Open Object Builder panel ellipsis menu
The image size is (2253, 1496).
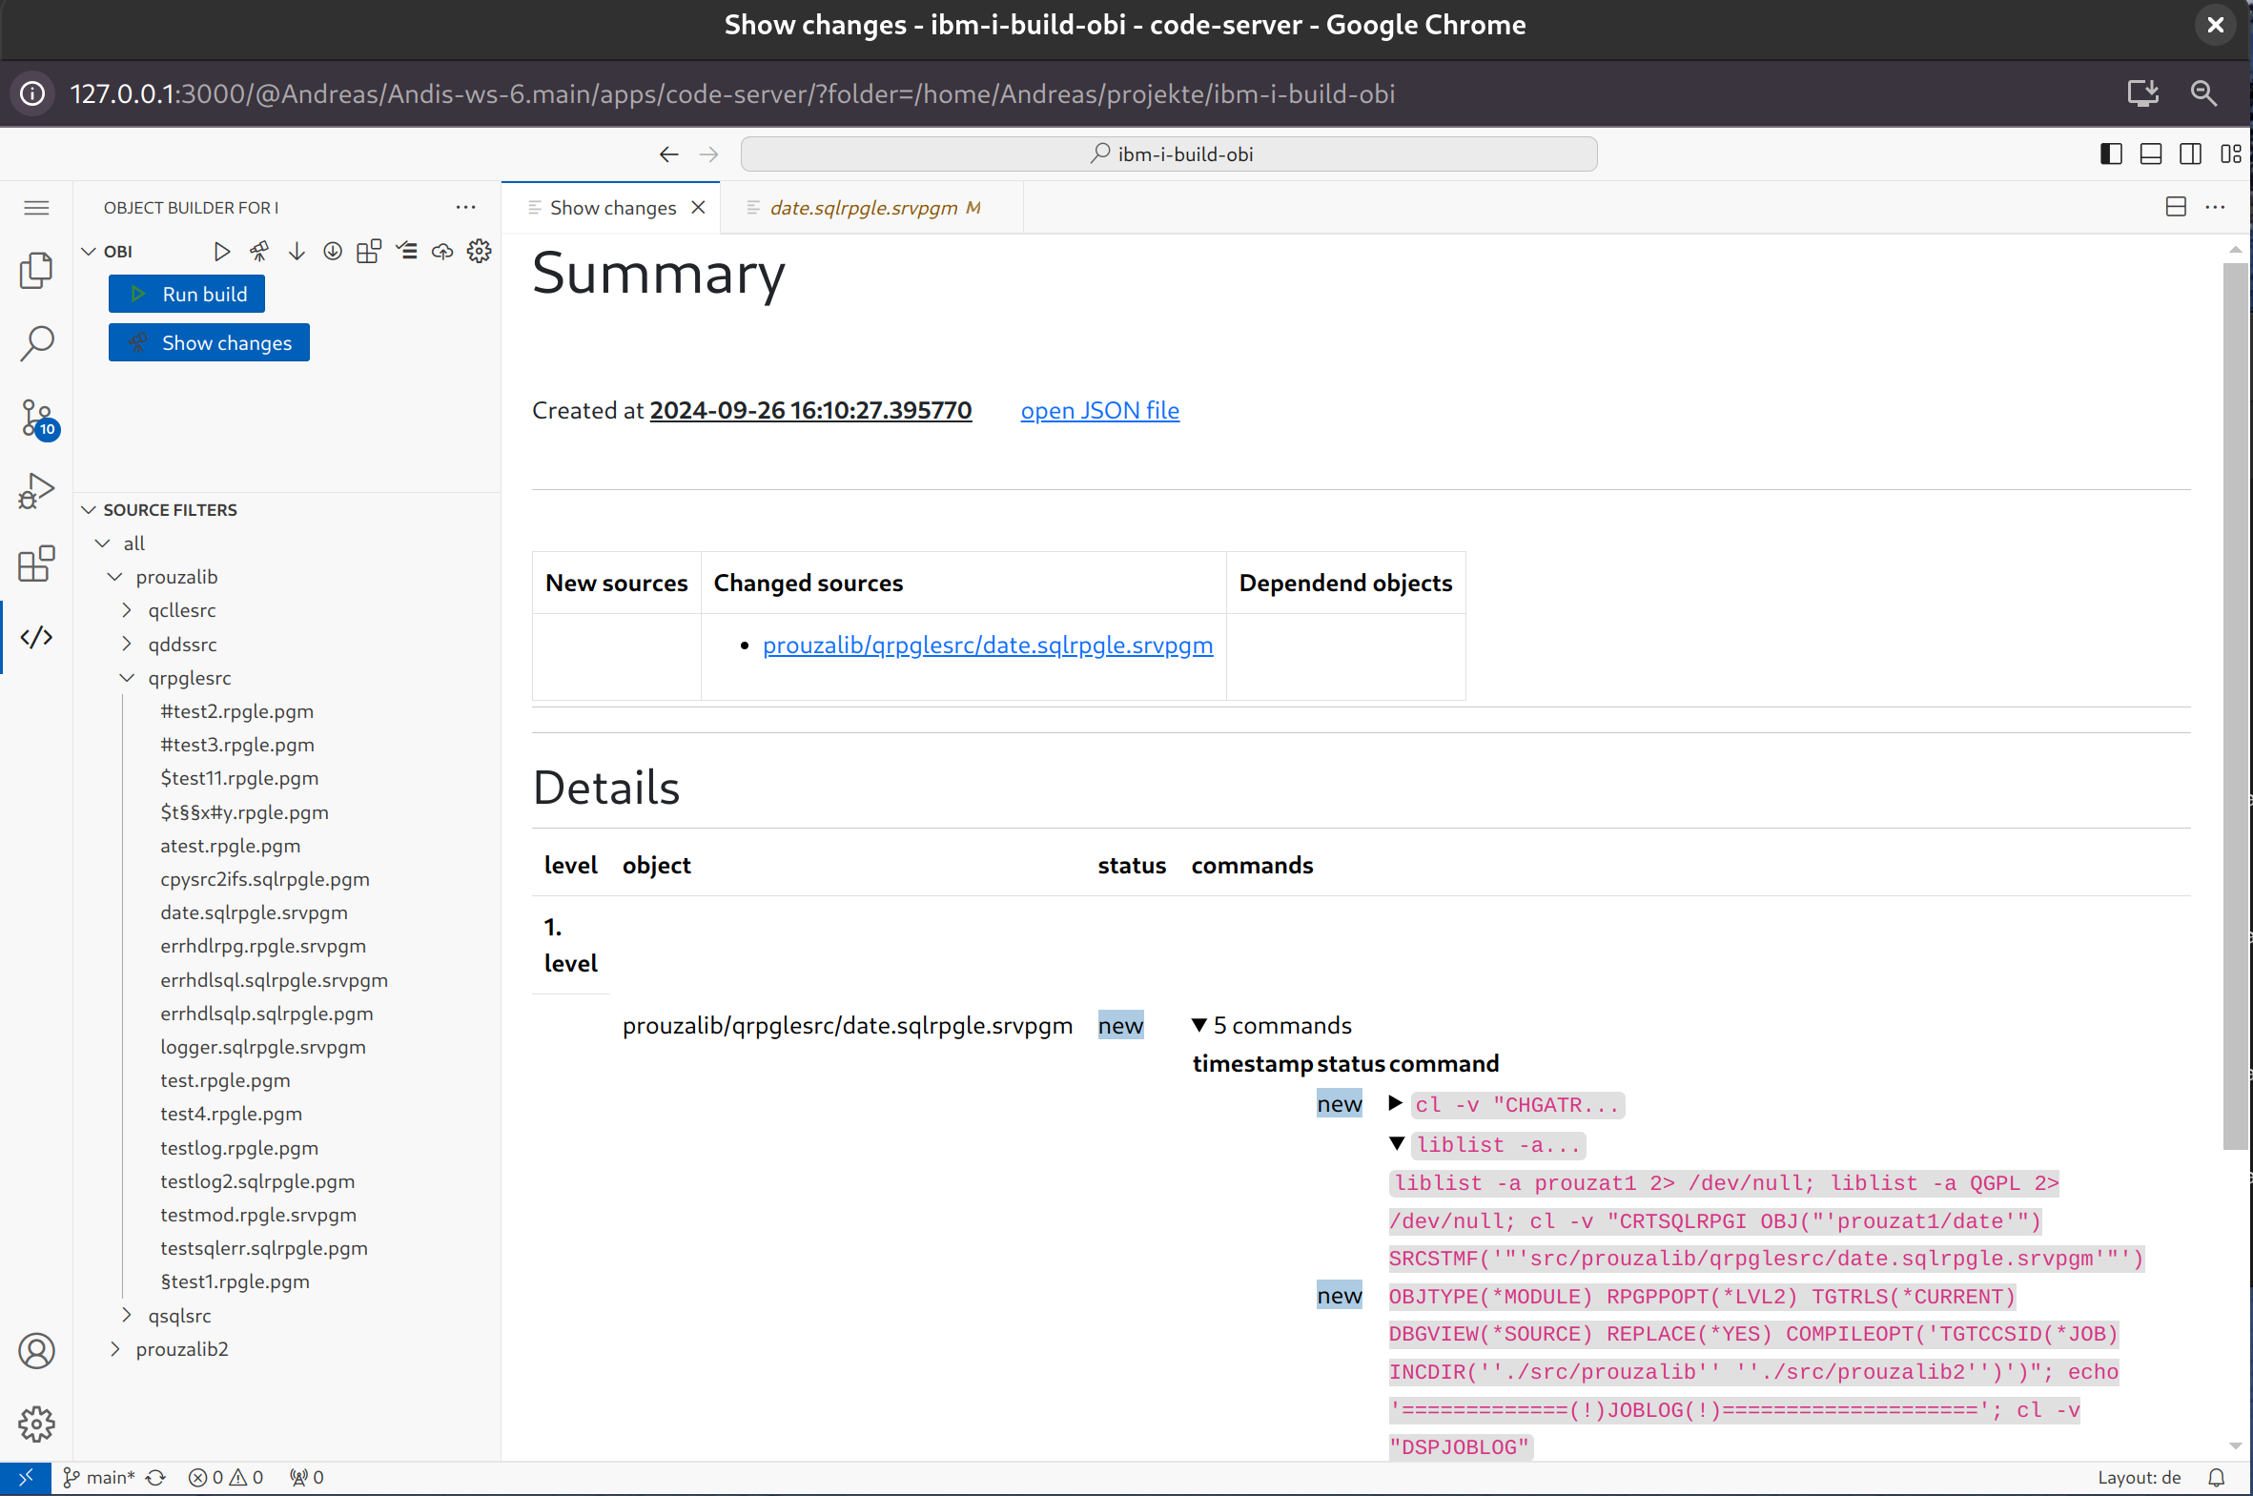[x=465, y=207]
